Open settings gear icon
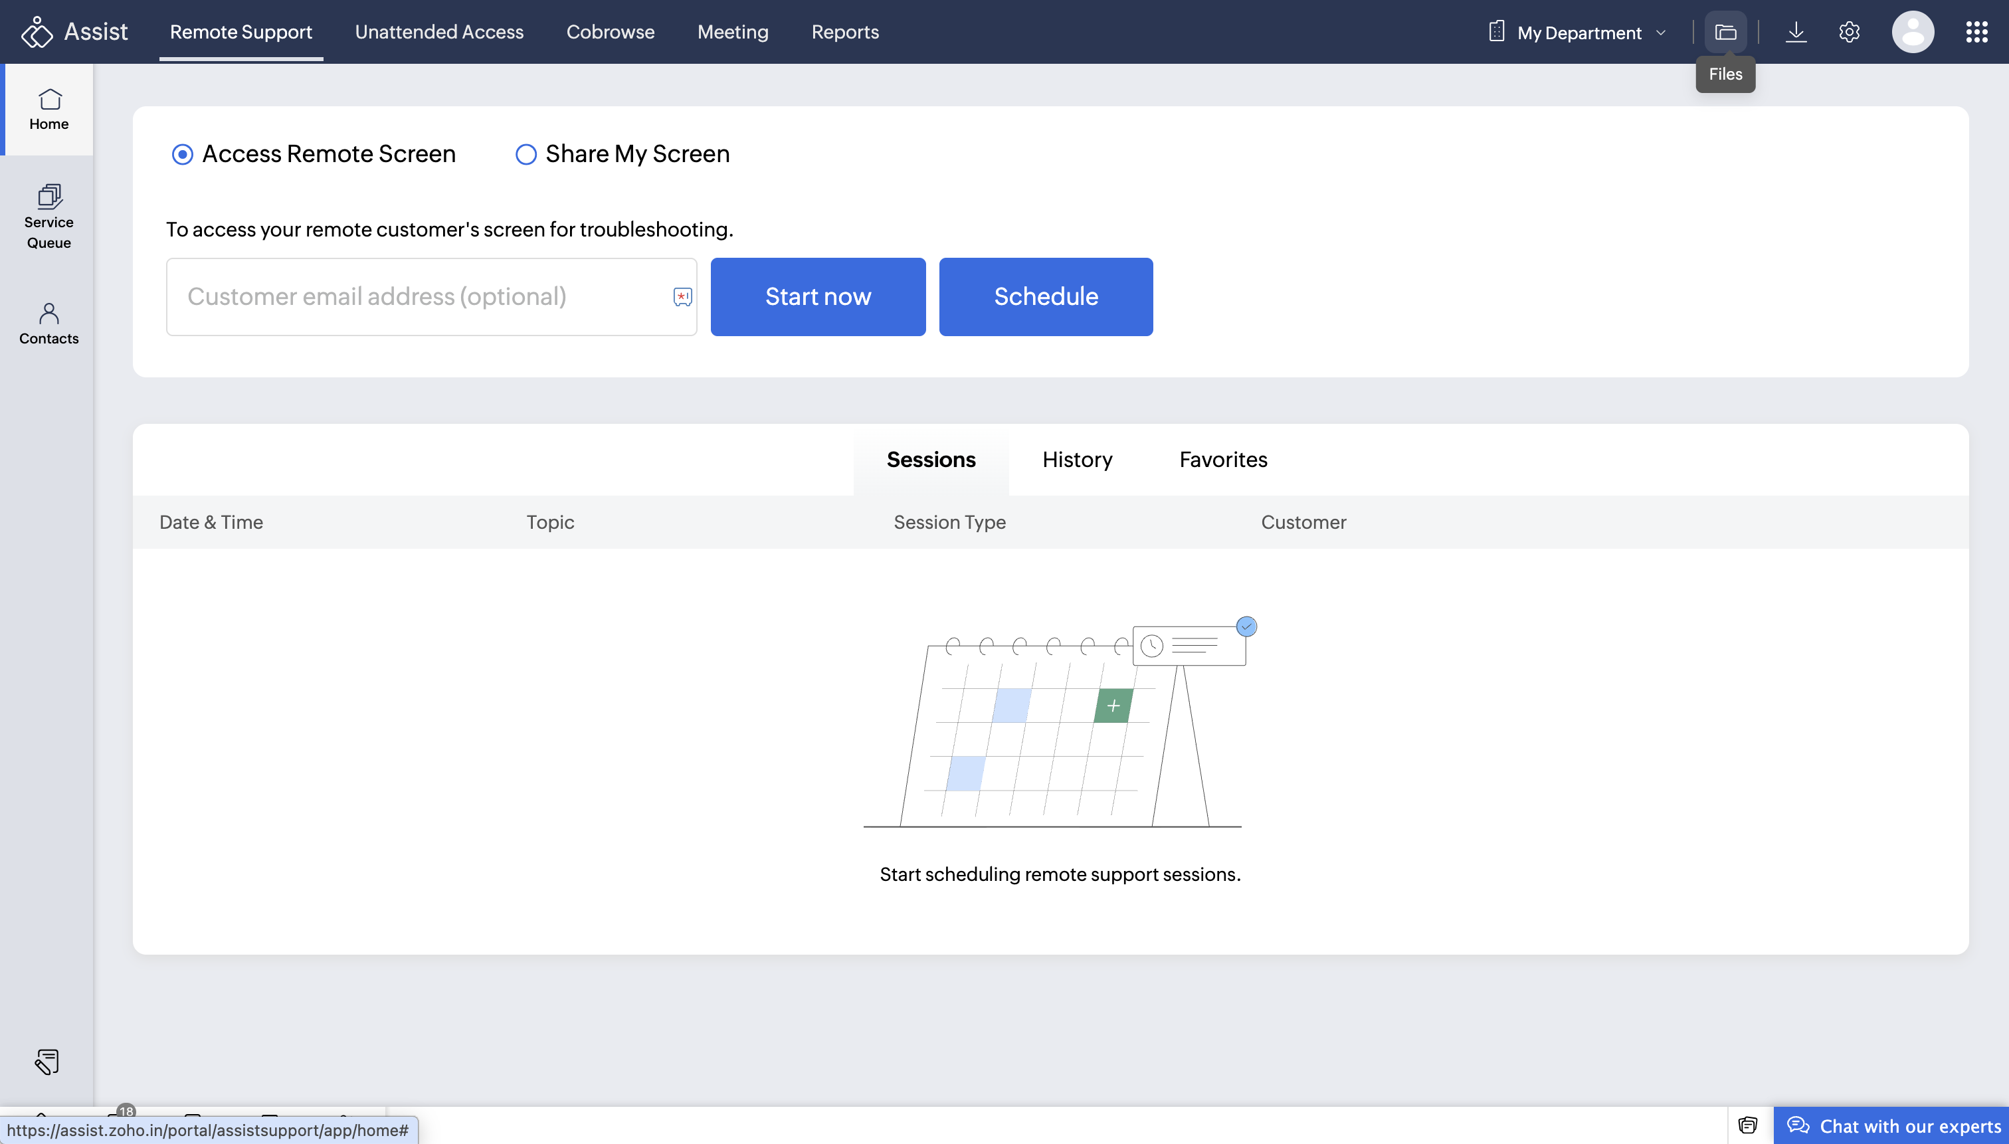2009x1144 pixels. 1850,32
